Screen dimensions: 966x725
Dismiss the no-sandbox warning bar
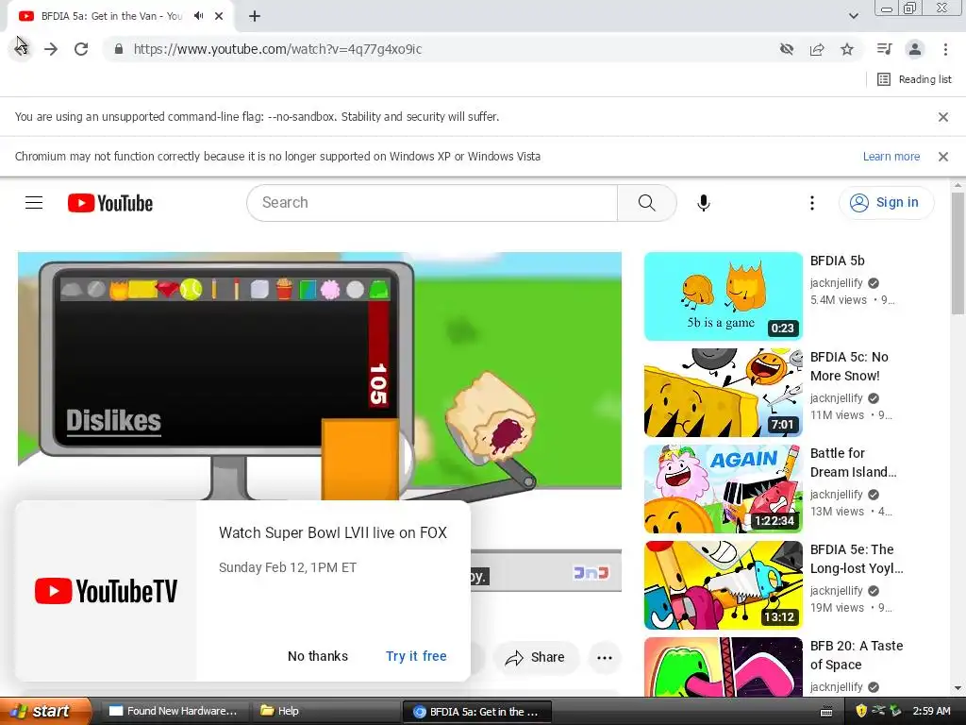(943, 116)
